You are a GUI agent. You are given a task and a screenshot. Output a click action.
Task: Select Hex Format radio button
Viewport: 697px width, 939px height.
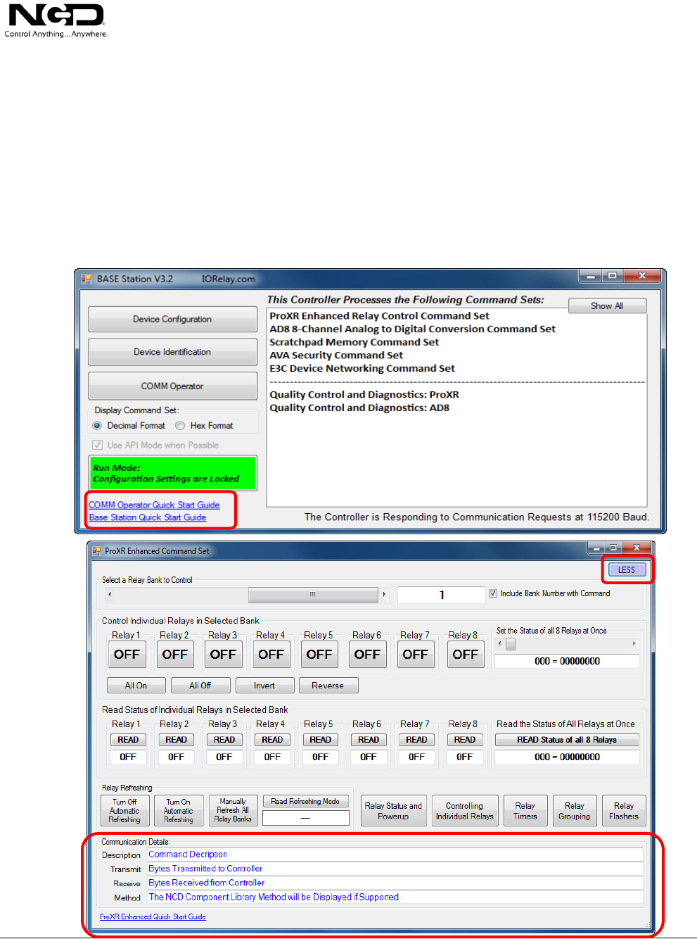(180, 426)
